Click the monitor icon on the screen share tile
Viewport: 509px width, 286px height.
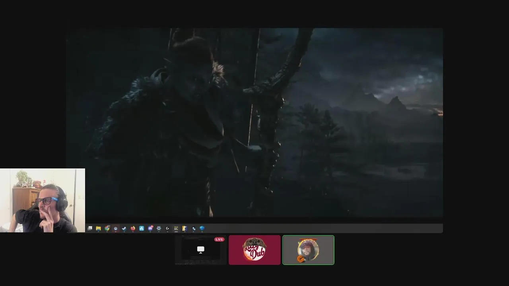[200, 249]
